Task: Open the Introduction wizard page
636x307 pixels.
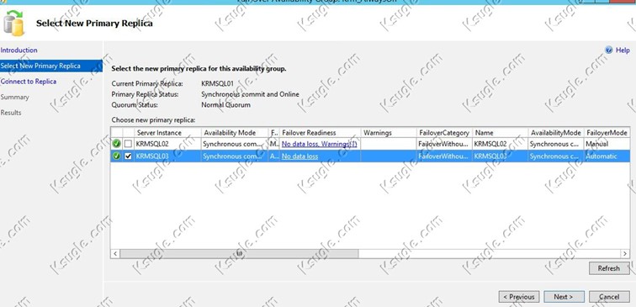Action: [x=19, y=50]
